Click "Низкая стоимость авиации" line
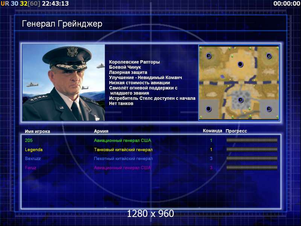The width and height of the screenshot is (301, 226). click(140, 82)
